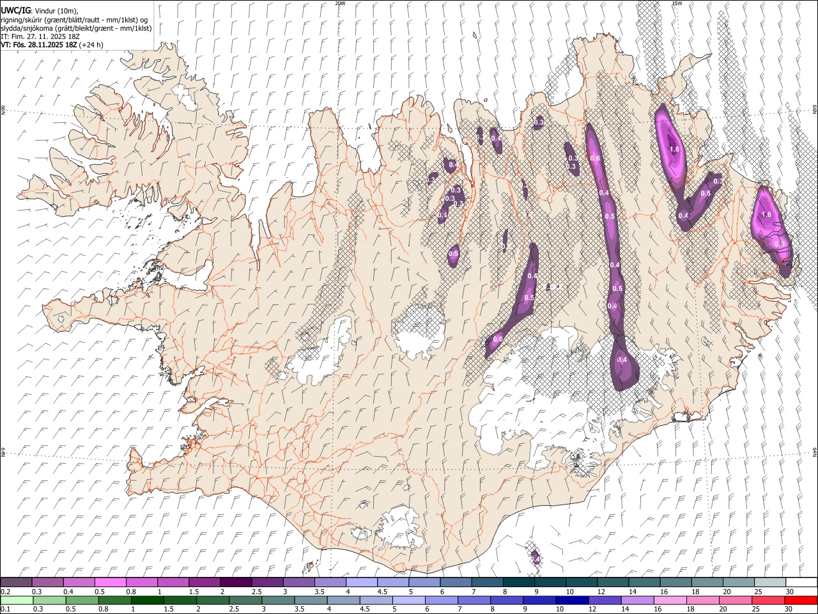Image resolution: width=818 pixels, height=614 pixels.
Task: Click the "VT: Fös. 28.11.2025 18Z (+24 h)" line
Action: 52,45
